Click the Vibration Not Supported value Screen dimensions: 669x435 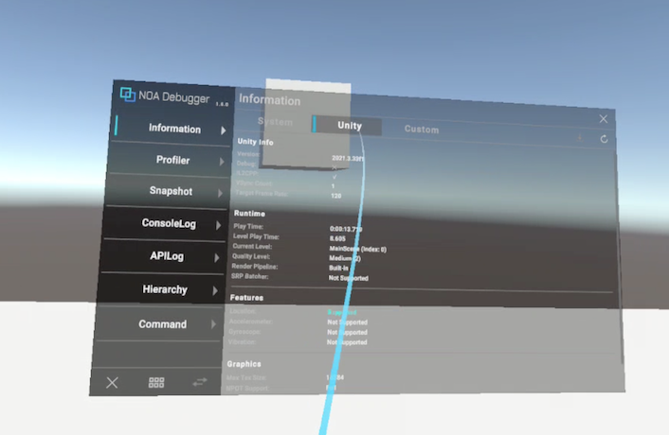347,342
